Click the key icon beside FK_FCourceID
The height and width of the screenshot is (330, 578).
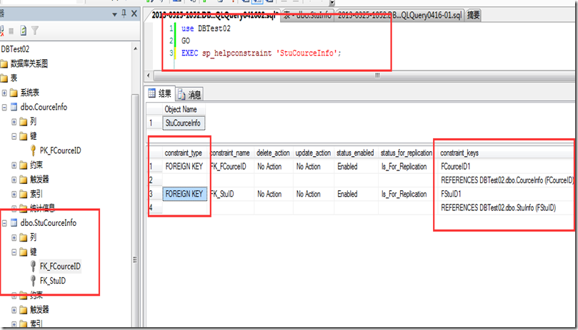tap(33, 266)
